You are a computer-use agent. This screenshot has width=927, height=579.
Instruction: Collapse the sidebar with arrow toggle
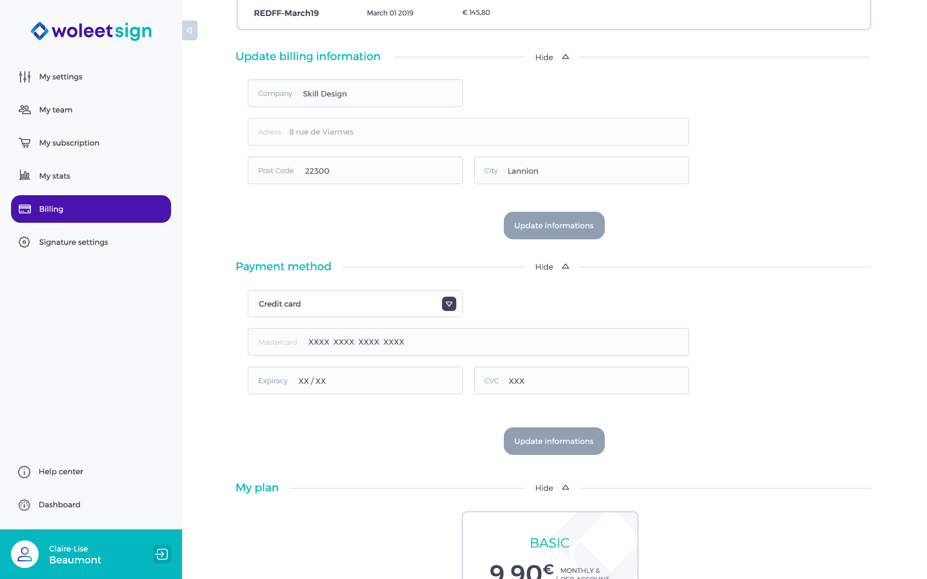190,30
